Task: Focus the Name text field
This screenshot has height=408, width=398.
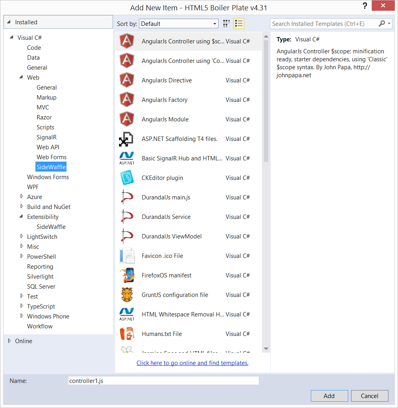Action: tap(163, 381)
